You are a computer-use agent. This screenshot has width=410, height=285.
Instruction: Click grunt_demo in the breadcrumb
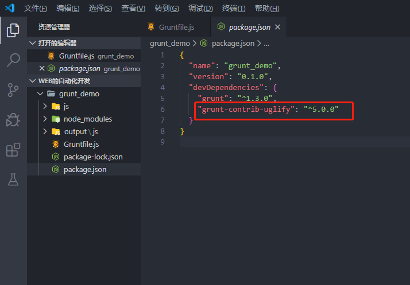pos(170,44)
